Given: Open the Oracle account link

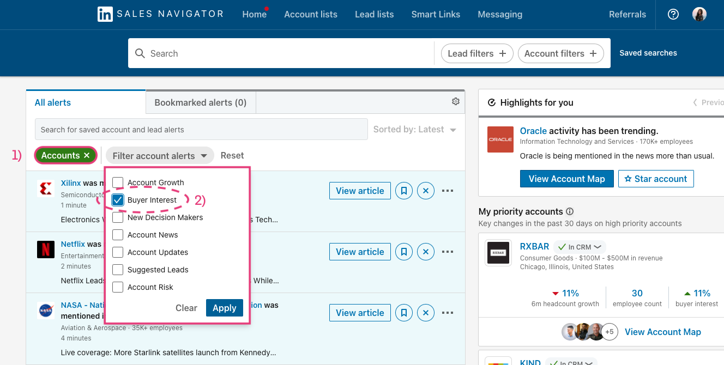Looking at the screenshot, I should tap(533, 131).
